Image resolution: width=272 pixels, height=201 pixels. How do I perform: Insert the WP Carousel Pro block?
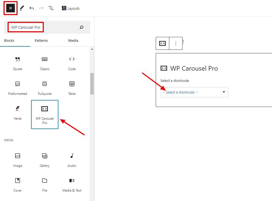coord(45,114)
